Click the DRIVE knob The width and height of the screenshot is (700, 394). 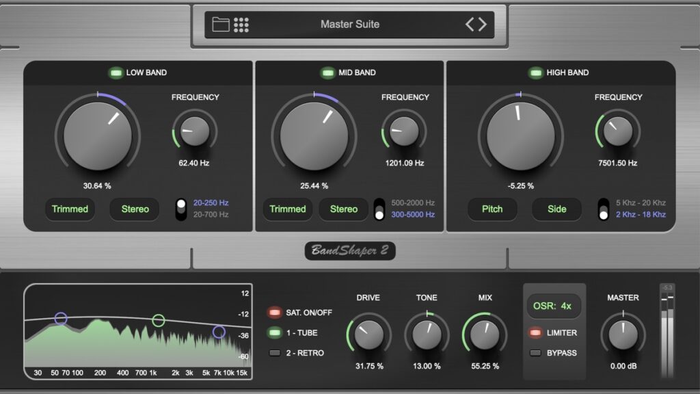coord(370,337)
